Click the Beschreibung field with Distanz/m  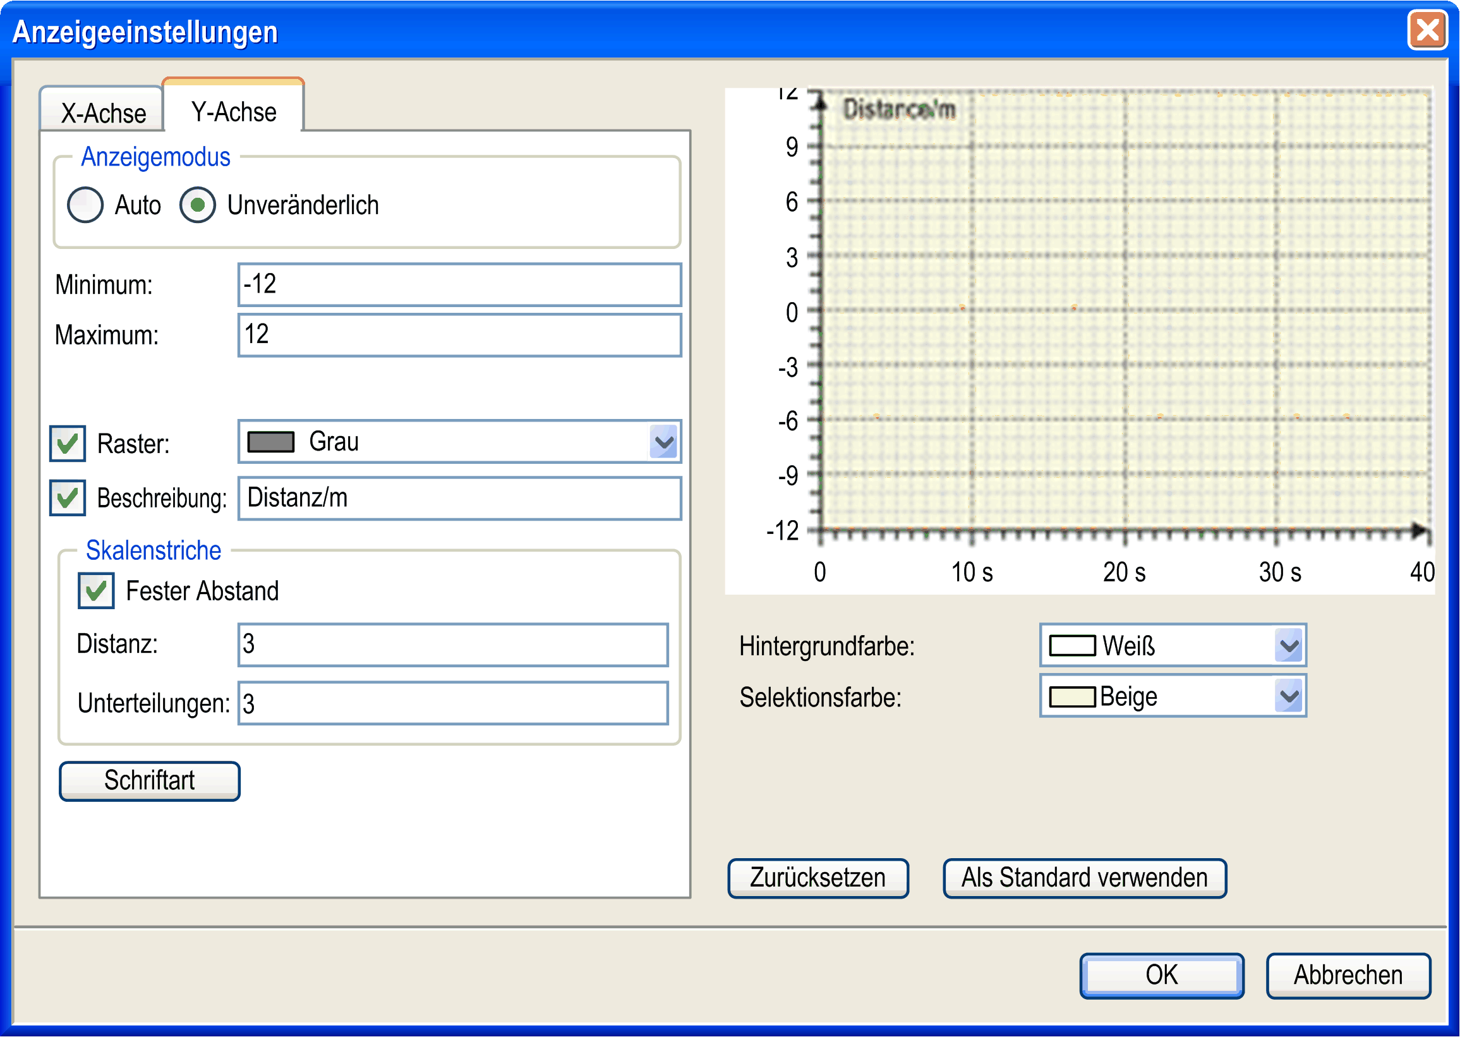[x=460, y=498]
